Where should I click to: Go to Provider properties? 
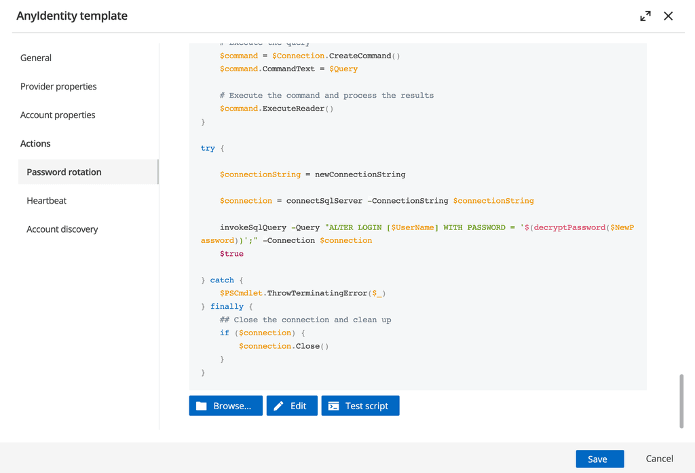(58, 87)
